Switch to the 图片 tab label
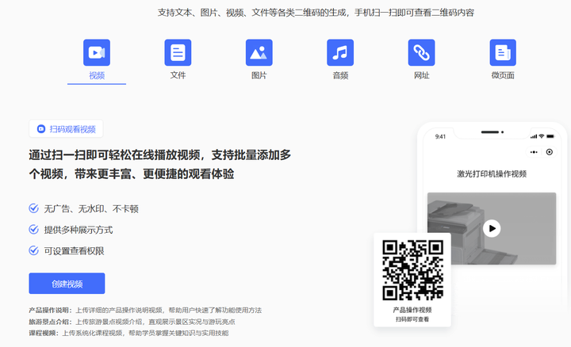This screenshot has width=571, height=347. (259, 75)
